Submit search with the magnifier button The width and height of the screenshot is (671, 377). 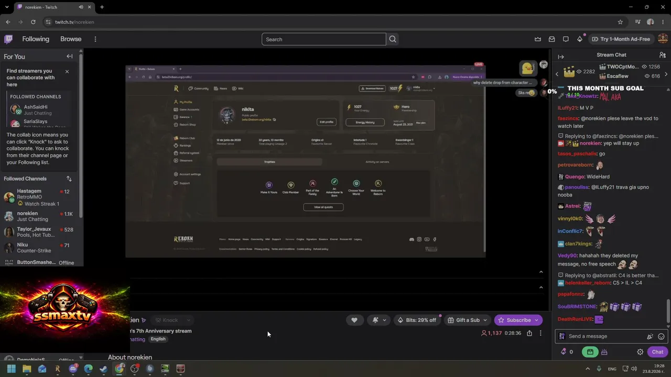click(x=393, y=39)
